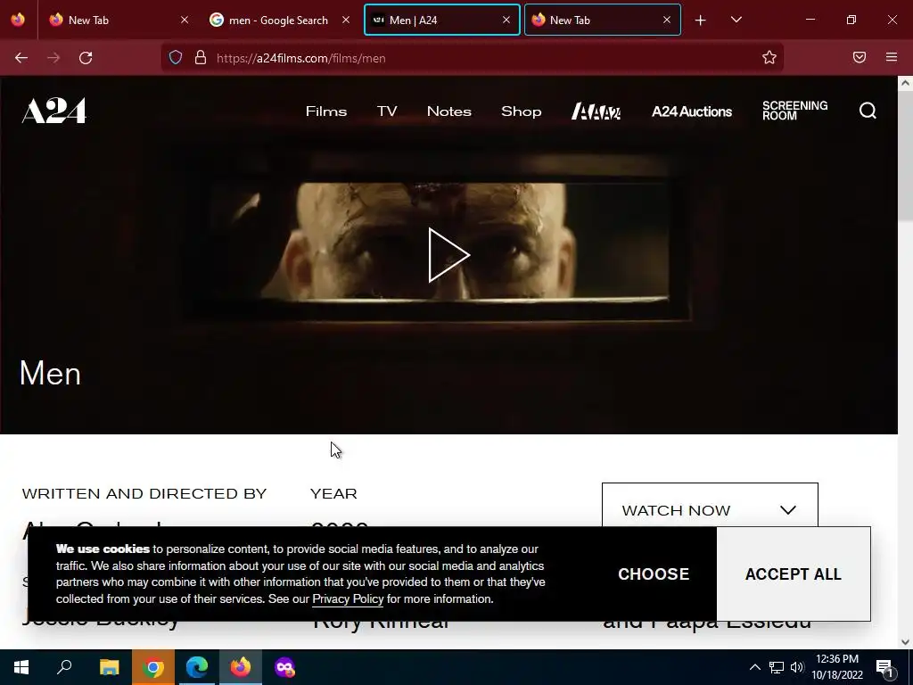
Task: Open the Notes navigation link
Action: coord(449,111)
